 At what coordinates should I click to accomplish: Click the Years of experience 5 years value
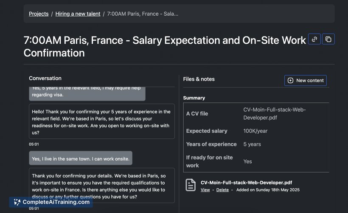(252, 144)
